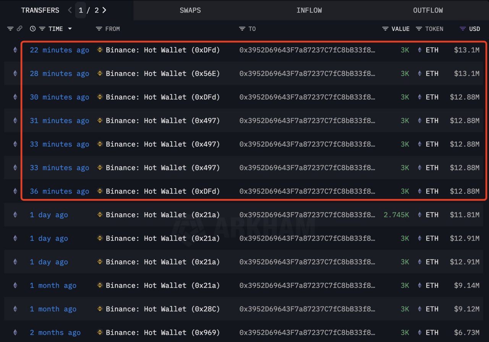Click ETH token icon in $11.81M row

[419, 215]
